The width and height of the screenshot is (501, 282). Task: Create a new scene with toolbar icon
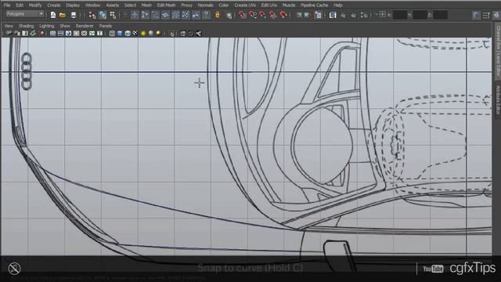click(53, 15)
